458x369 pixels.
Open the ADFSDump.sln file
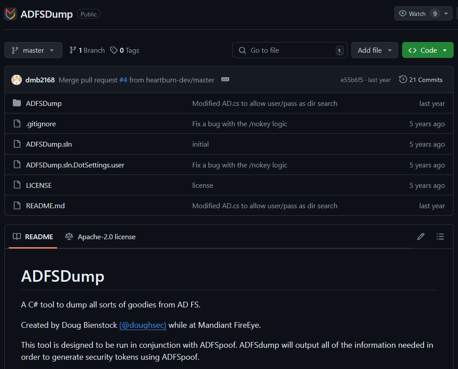point(49,144)
